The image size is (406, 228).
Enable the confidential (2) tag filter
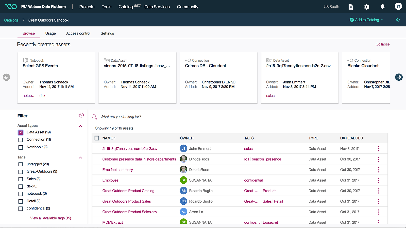tap(21, 208)
